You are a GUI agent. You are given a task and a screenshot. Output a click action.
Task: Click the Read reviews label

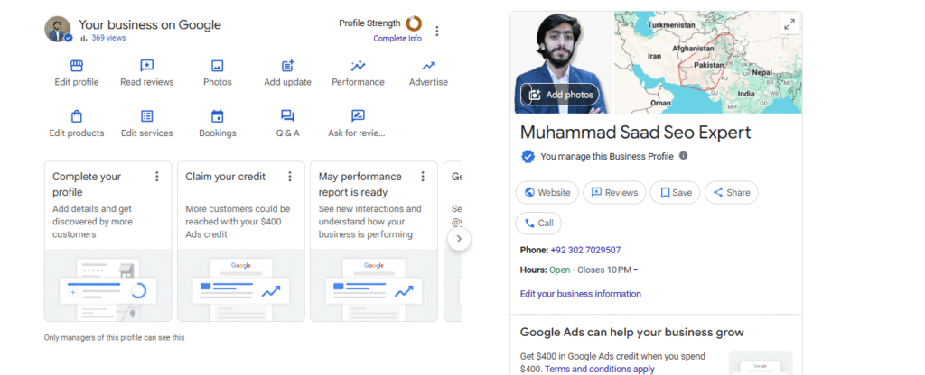coord(147,82)
